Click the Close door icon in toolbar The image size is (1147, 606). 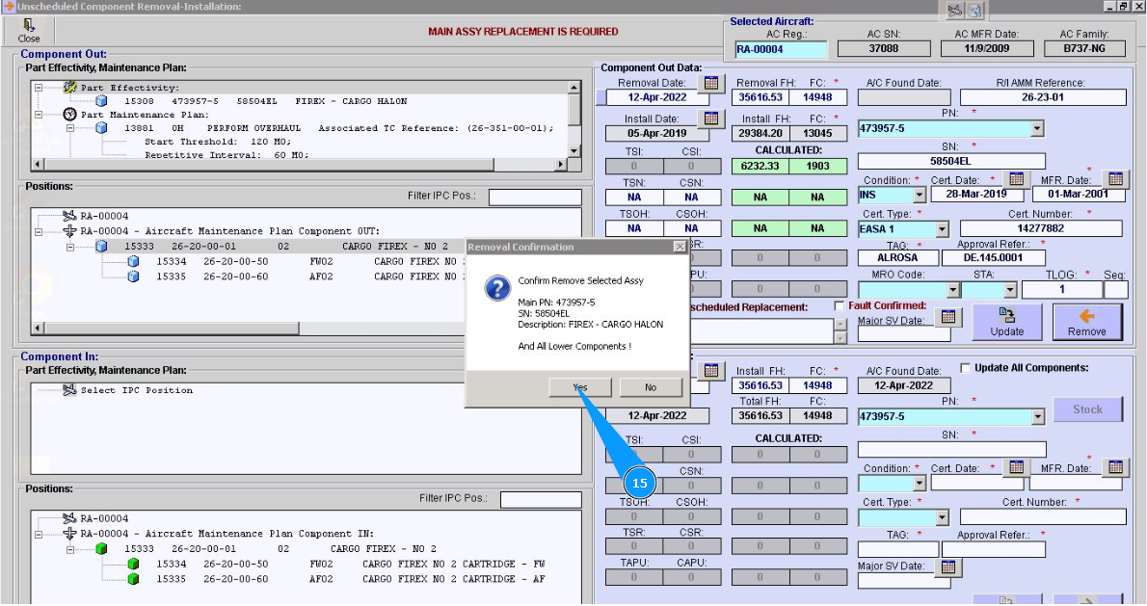coord(29,26)
